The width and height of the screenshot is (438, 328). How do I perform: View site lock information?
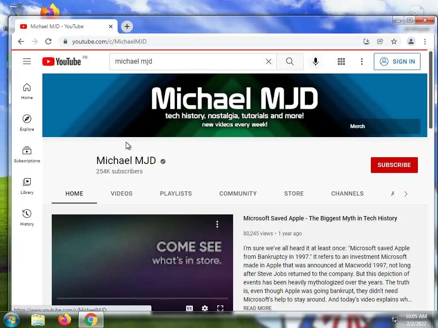(65, 41)
